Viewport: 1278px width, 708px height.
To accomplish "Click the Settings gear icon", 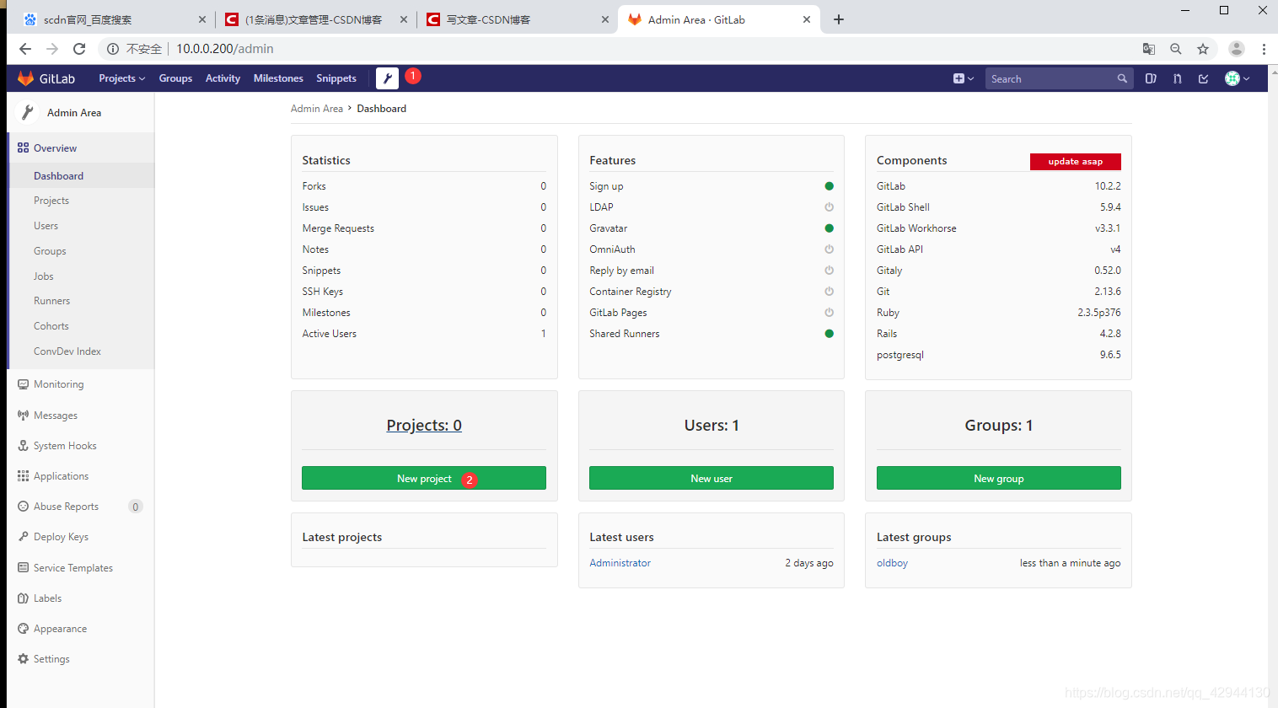I will (23, 659).
